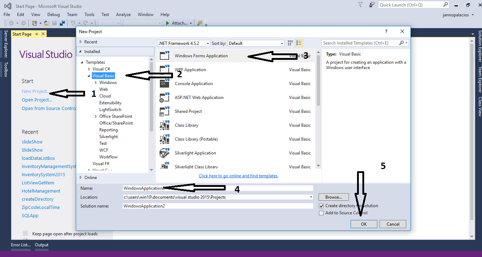Viewport: 482px width, 257px height.
Task: Select the Windows Forms Application template icon
Action: coord(164,56)
